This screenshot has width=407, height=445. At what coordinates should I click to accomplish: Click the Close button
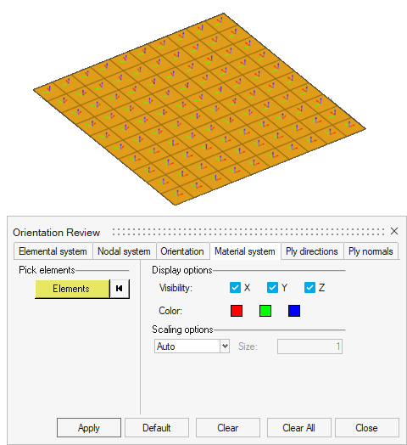point(367,428)
